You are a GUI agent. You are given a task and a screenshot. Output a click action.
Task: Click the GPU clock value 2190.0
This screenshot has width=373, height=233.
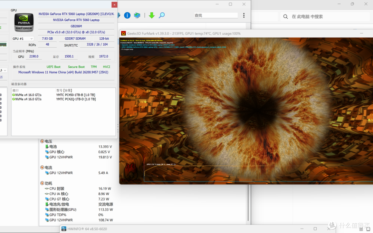point(34,56)
